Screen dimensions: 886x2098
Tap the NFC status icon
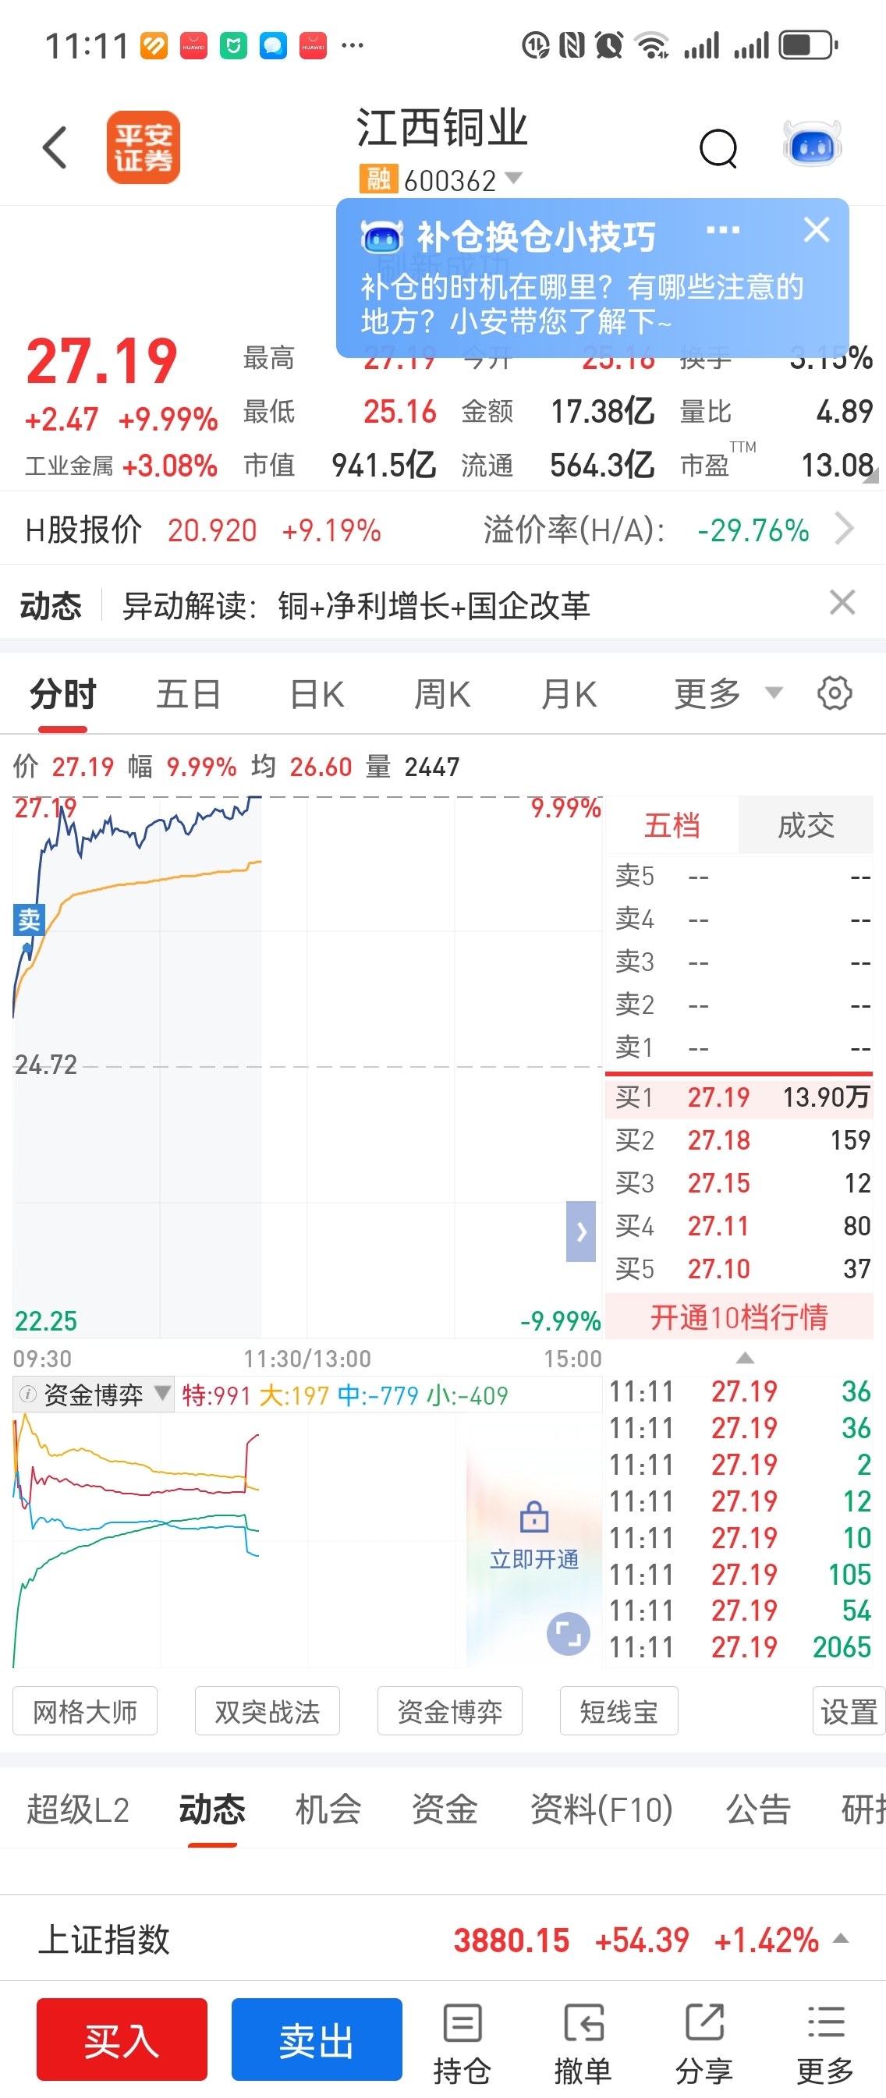(572, 44)
